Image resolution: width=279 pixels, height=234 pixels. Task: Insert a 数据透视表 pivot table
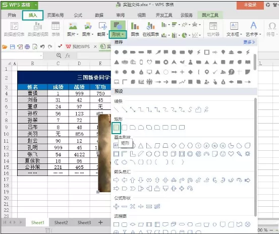(x=14, y=29)
